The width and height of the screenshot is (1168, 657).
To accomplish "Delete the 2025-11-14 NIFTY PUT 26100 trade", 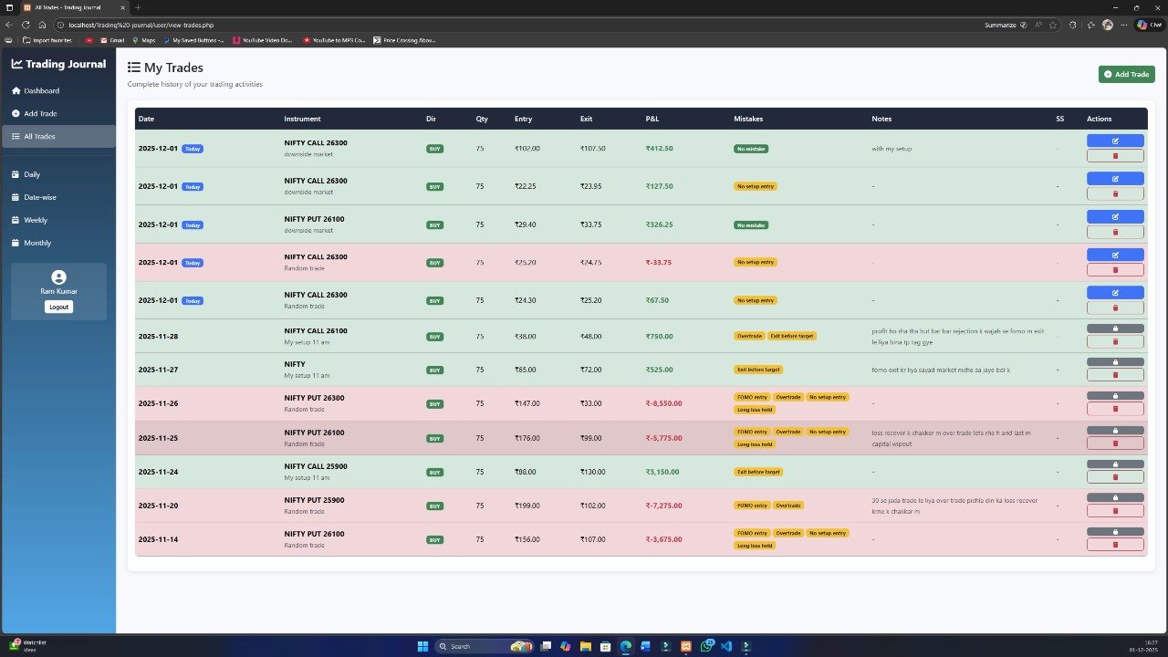I will click(x=1114, y=545).
